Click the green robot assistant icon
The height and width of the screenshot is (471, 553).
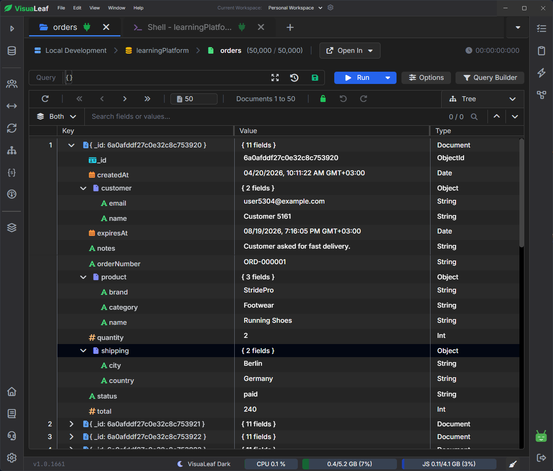[x=542, y=436]
